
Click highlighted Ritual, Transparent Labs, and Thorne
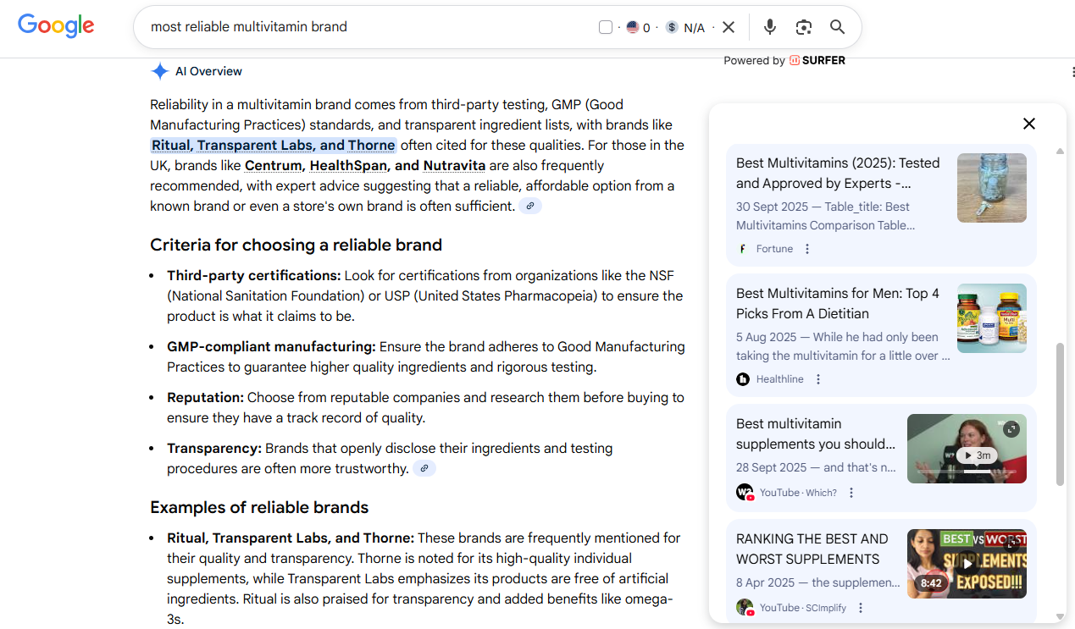[273, 145]
